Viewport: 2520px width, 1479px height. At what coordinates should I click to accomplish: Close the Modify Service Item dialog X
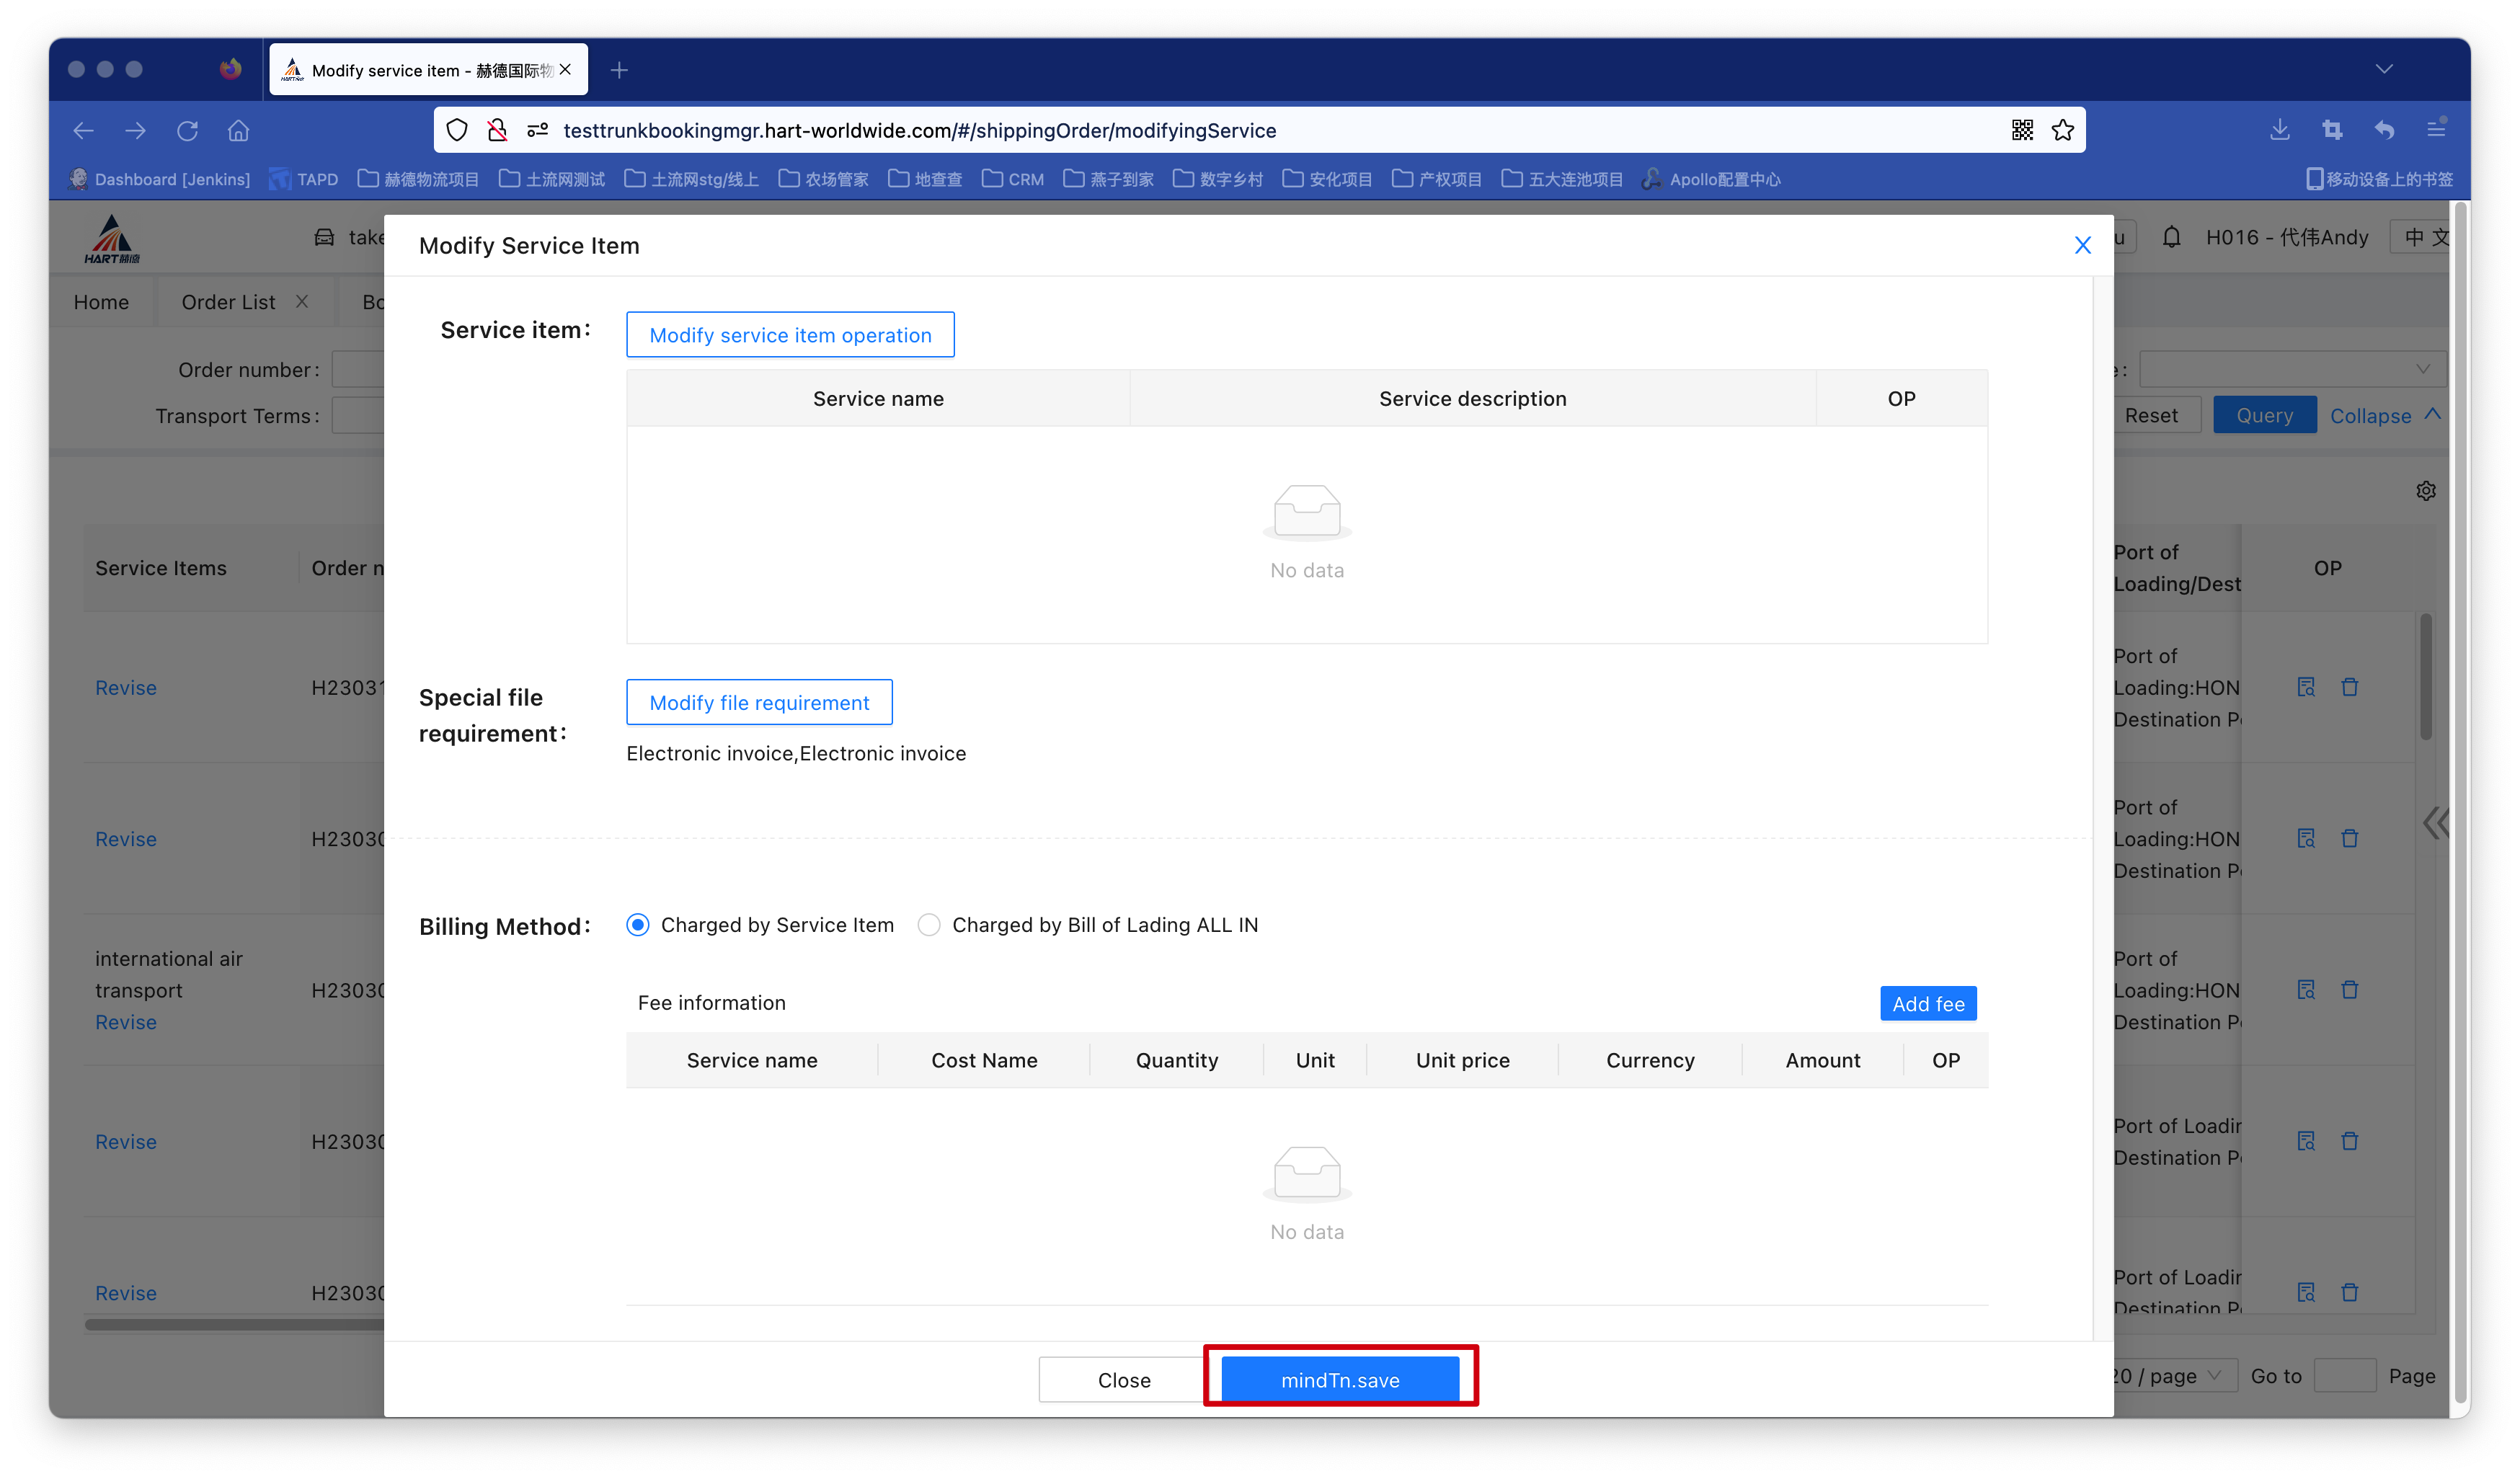pos(2082,245)
